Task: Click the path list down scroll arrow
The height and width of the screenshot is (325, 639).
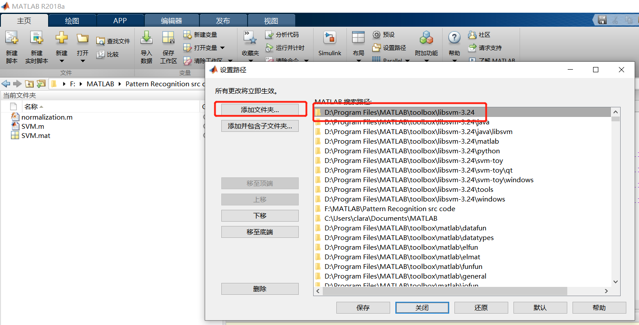Action: [615, 282]
